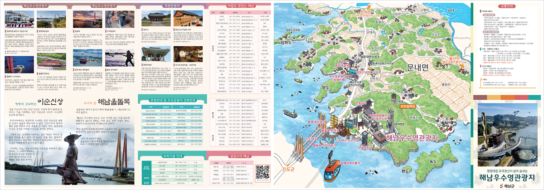Screen dimensions: 544x190
Task: Click the 금호호 label on the map
Action: click(x=451, y=10)
